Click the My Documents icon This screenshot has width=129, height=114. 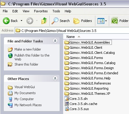10,93
